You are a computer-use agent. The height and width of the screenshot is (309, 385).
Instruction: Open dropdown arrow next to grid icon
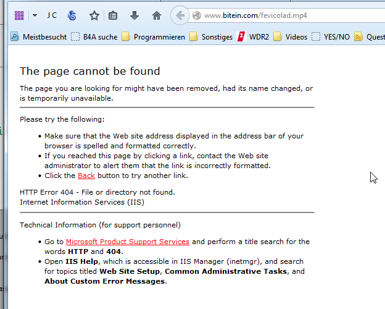click(35, 15)
